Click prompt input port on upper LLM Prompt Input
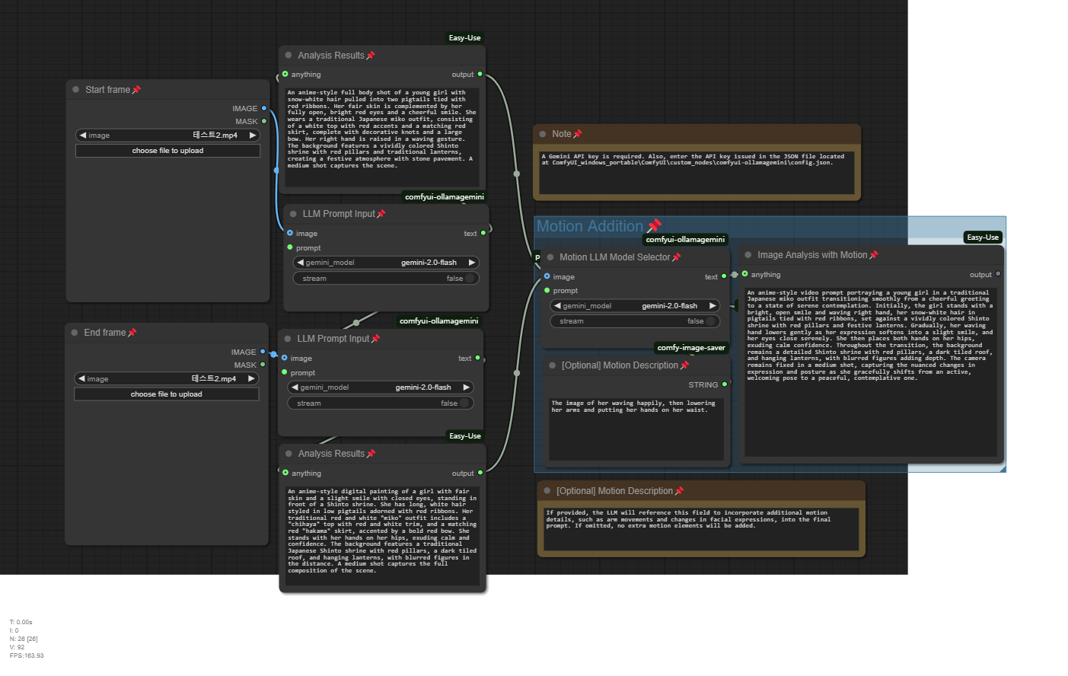1068x676 pixels. coord(290,247)
